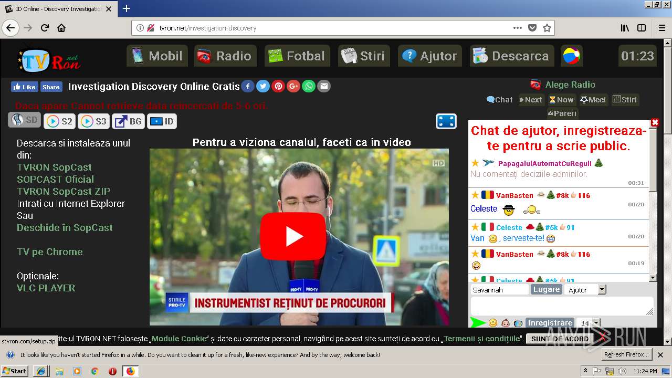
Task: Bookmark this page with star icon
Action: (547, 28)
